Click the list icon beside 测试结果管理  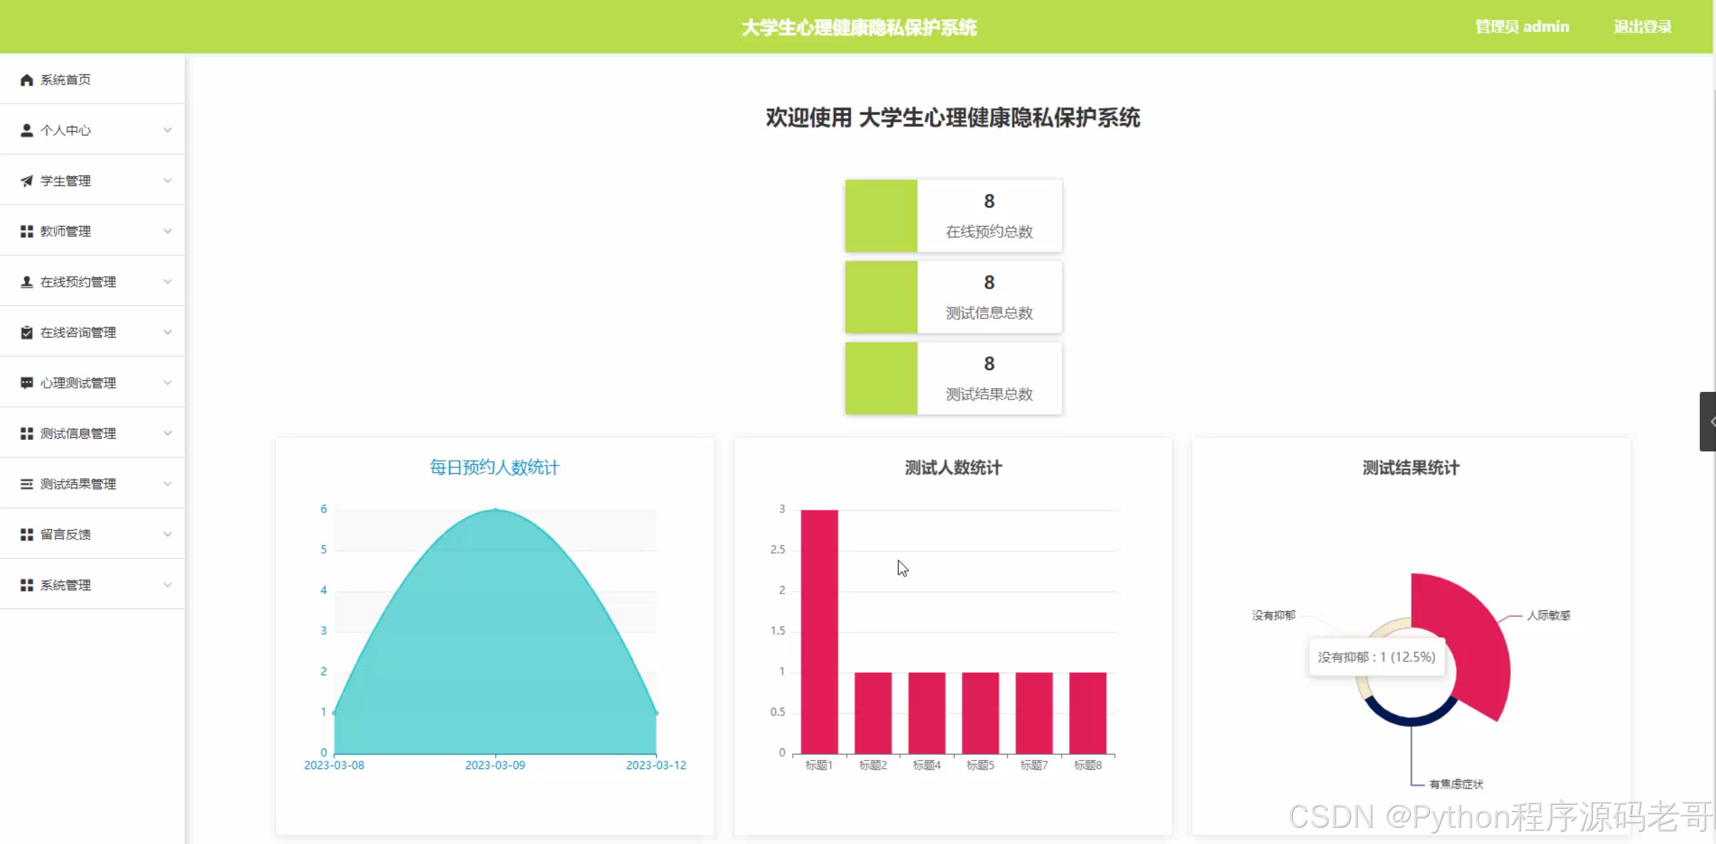pyautogui.click(x=26, y=484)
